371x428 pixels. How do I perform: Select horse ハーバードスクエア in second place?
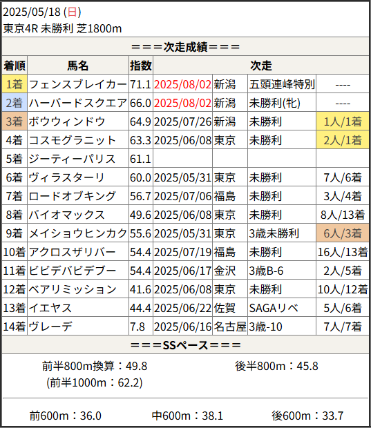point(78,103)
